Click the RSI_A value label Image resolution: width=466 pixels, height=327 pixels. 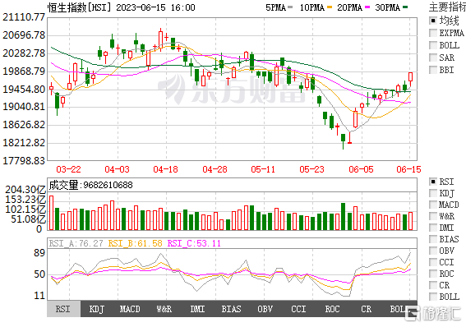(x=76, y=243)
